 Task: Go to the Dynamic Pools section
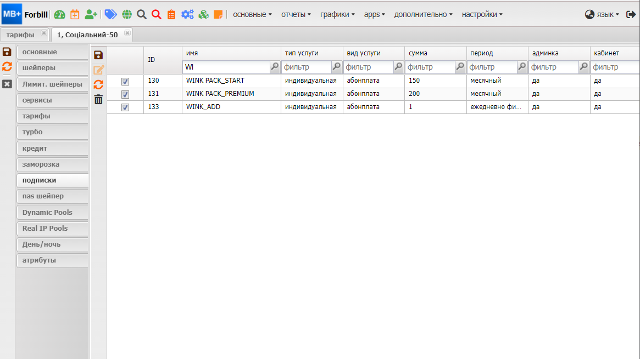click(x=52, y=213)
